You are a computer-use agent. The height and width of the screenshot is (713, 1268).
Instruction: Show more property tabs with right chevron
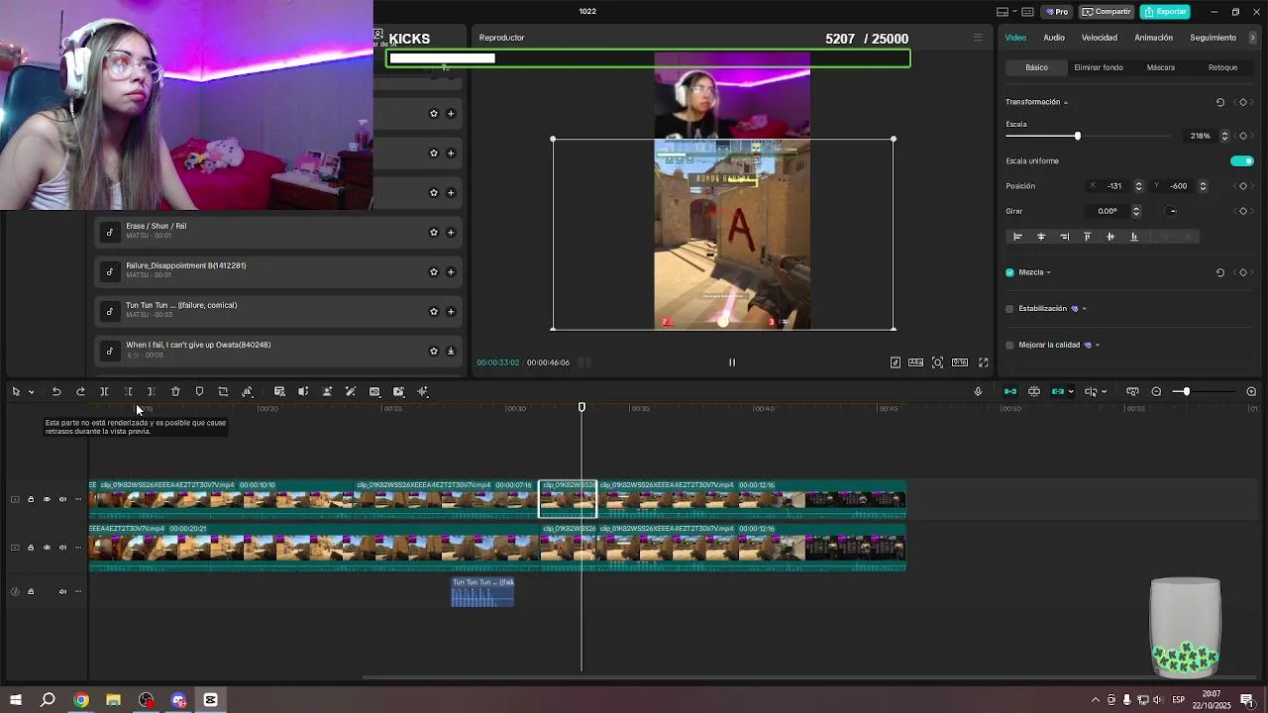[1252, 38]
